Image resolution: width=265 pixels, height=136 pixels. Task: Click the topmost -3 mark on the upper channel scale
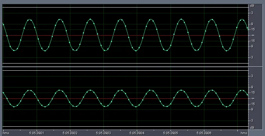tap(252, 13)
